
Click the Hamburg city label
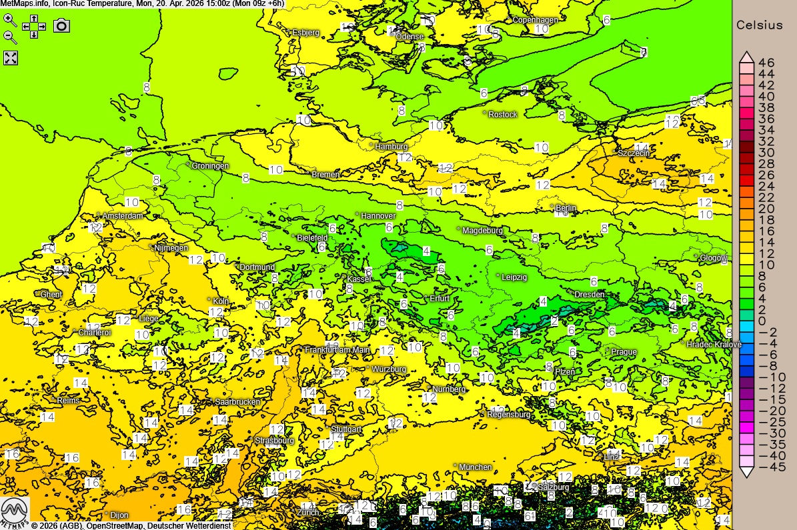point(391,147)
